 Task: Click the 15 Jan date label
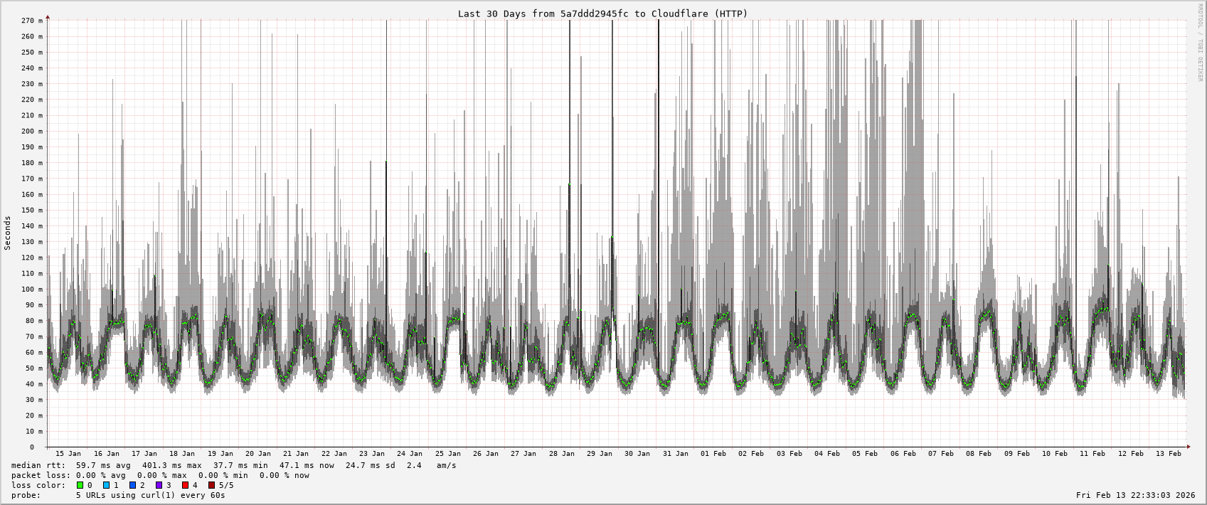point(68,453)
